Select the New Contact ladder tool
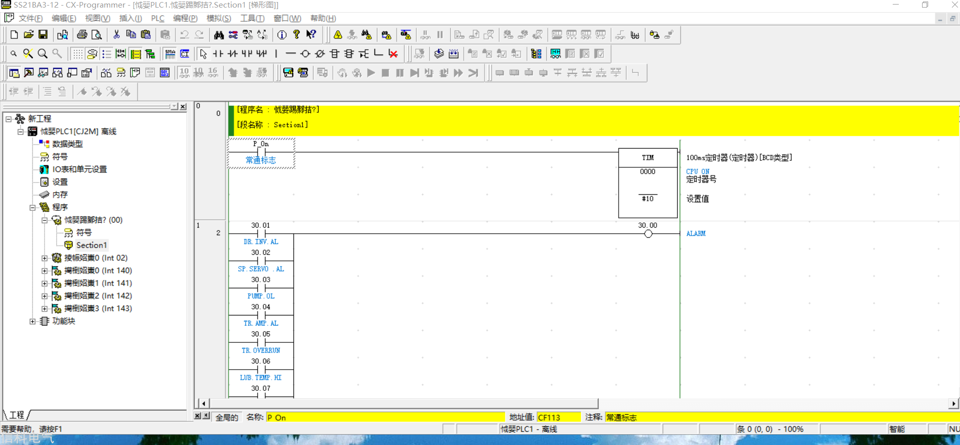The height and width of the screenshot is (445, 960). click(218, 54)
